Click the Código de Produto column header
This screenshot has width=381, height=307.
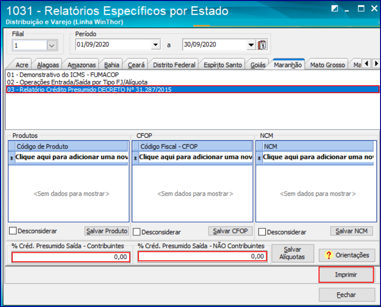point(71,146)
